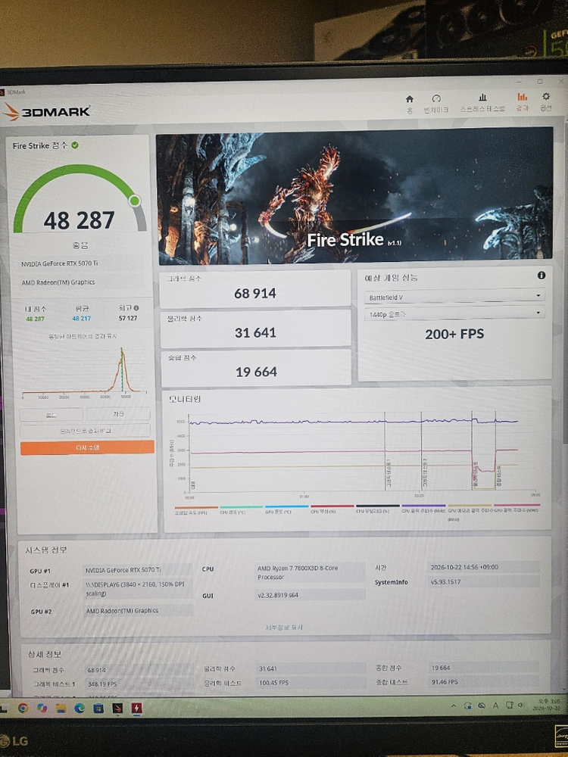
Task: Open File Explorer from the taskbar
Action: coord(61,708)
